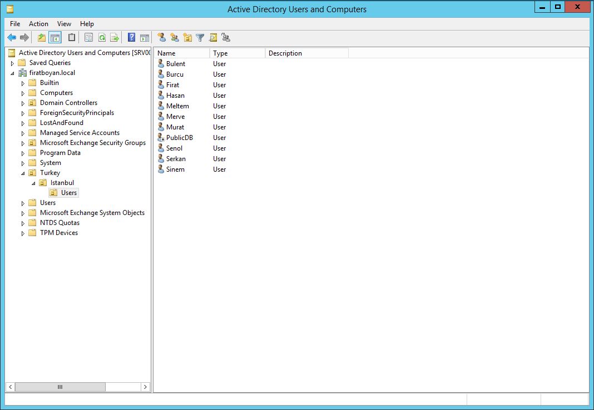The width and height of the screenshot is (594, 410).
Task: Click the Create new organizational unit icon
Action: point(187,38)
